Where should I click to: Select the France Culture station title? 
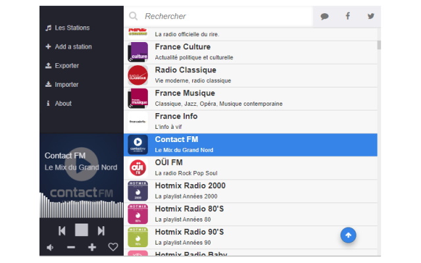183,47
